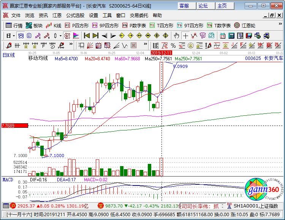The image size is (285, 220).
Task: Click the 客服 customer service button
Action: tap(187, 6)
